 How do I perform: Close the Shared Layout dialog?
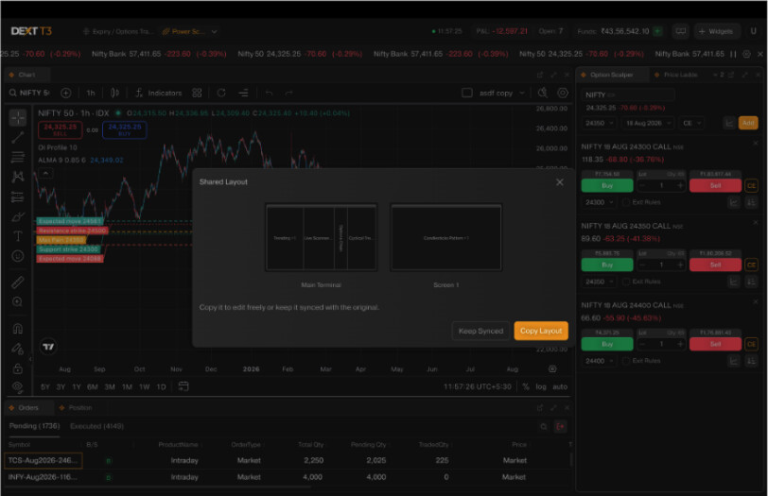click(559, 182)
